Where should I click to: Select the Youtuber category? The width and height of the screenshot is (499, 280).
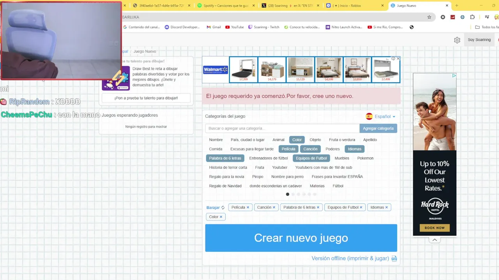tap(280, 168)
